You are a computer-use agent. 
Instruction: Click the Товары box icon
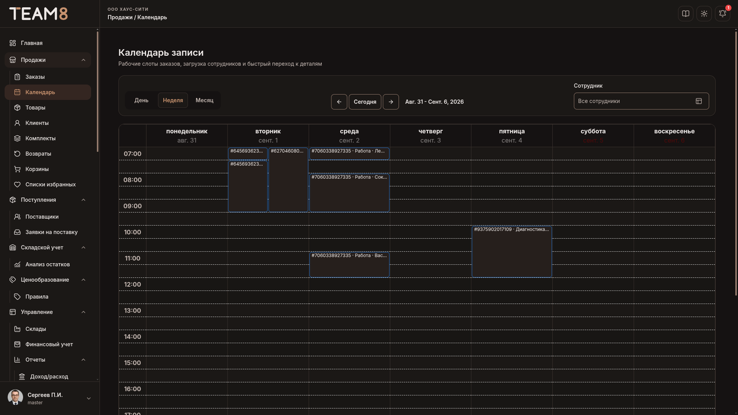(17, 108)
